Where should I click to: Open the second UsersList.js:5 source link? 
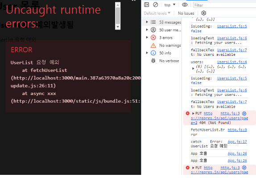(x=232, y=78)
